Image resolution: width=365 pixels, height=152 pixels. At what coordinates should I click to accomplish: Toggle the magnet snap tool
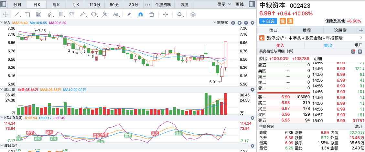pos(140,14)
